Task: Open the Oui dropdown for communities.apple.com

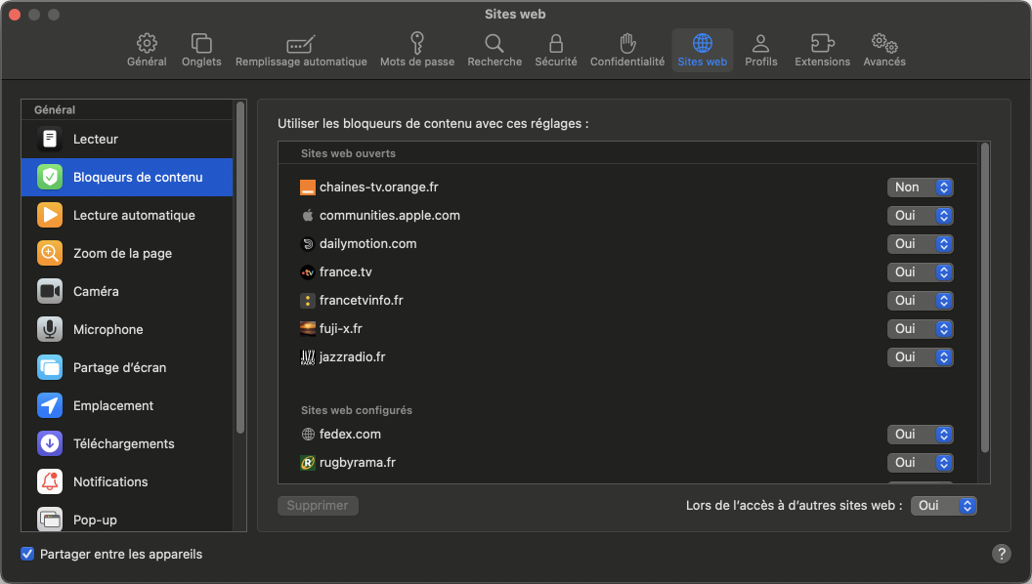Action: [921, 216]
